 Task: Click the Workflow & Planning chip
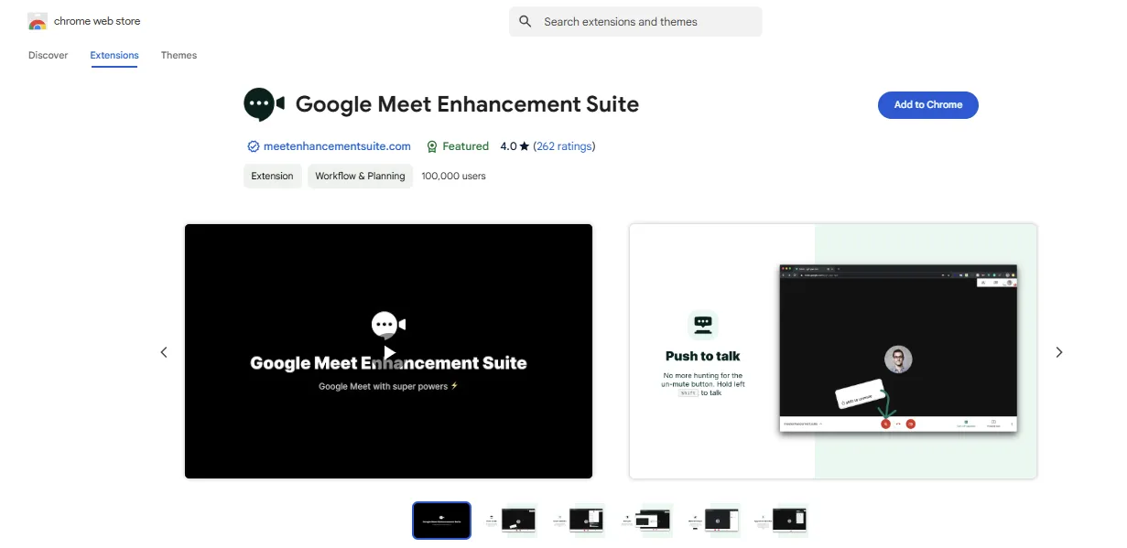pos(360,176)
